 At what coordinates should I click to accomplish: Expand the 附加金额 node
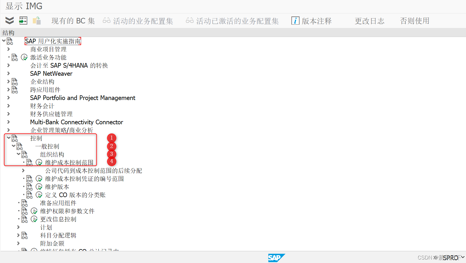coord(18,243)
